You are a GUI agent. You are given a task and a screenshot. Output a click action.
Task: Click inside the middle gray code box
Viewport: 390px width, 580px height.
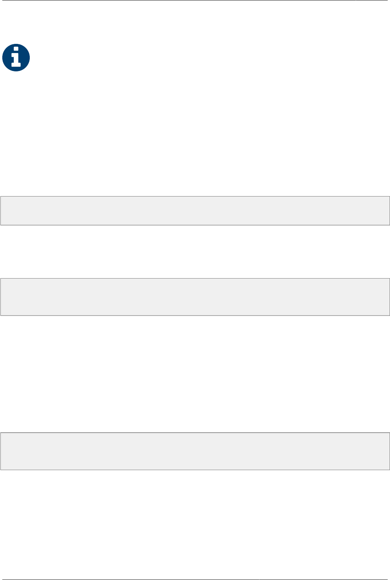pyautogui.click(x=195, y=297)
